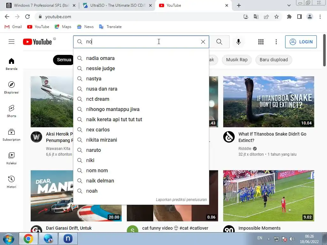Reload the page

point(27,17)
